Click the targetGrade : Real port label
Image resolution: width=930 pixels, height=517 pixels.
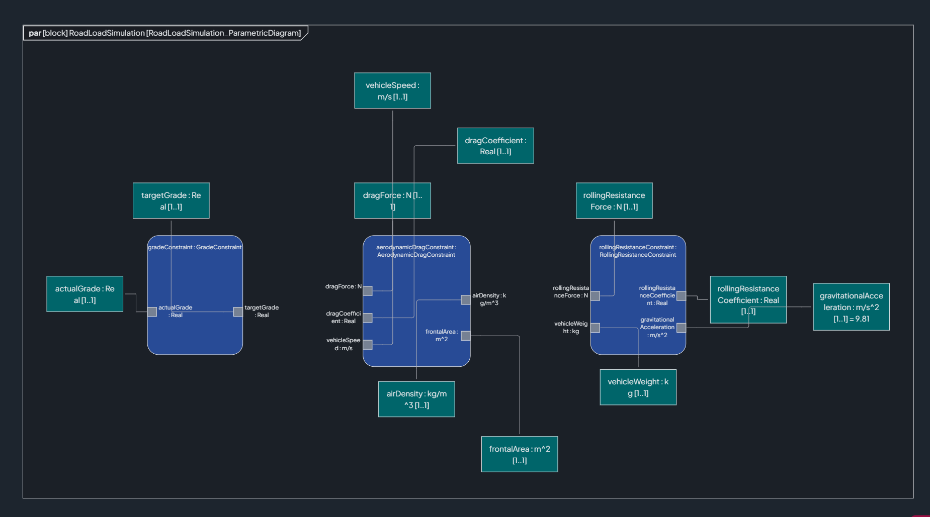point(262,311)
